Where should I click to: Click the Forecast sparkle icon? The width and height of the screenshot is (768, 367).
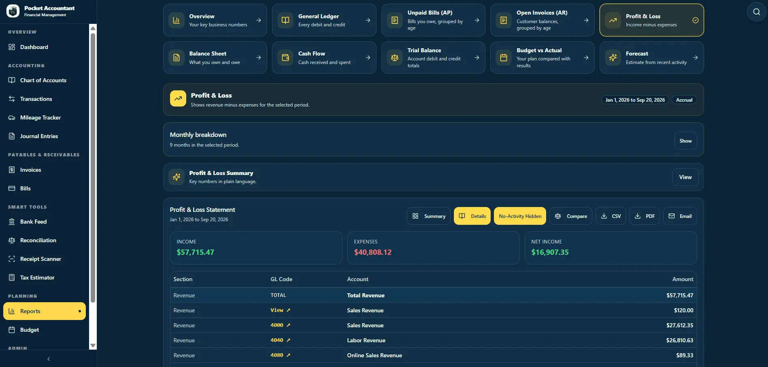click(x=613, y=58)
